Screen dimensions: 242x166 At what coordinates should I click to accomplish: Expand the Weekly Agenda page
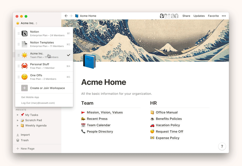(18, 126)
